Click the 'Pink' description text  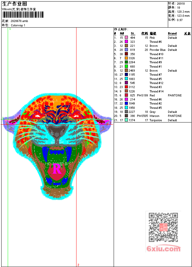pyautogui.click(x=152, y=38)
